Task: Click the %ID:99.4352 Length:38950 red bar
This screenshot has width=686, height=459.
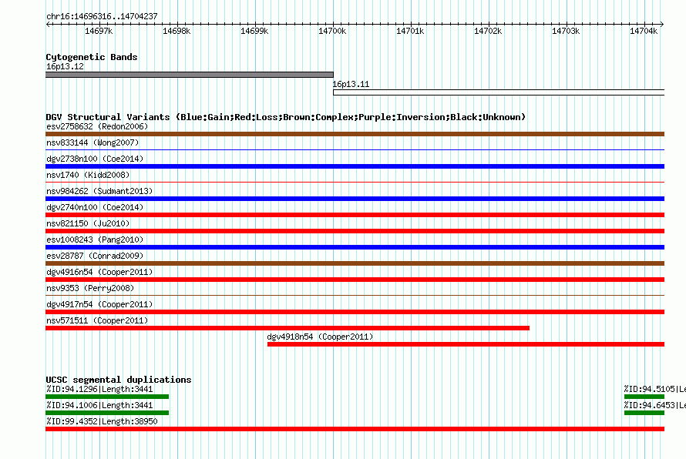Action: (355, 429)
